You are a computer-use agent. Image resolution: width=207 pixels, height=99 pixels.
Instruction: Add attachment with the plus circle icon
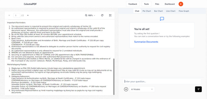click(126, 89)
